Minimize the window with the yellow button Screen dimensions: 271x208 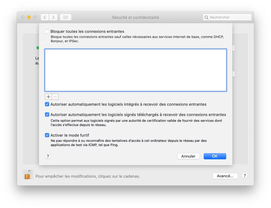[x=29, y=17]
